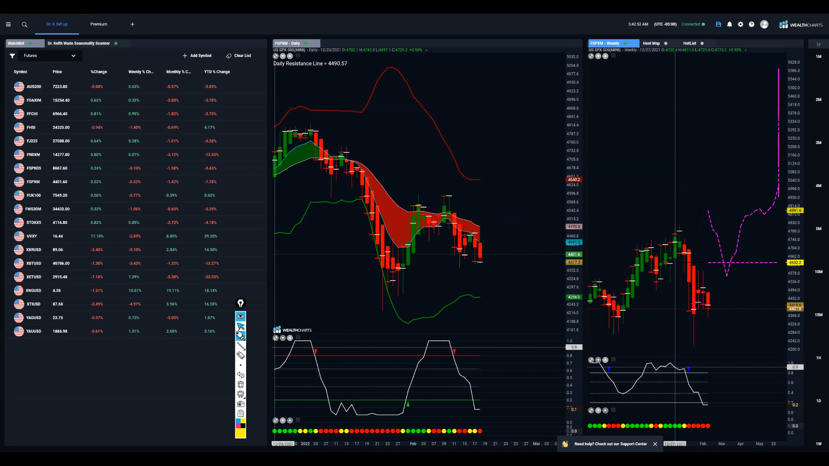
Task: Open the help question mark icon
Action: 752,25
